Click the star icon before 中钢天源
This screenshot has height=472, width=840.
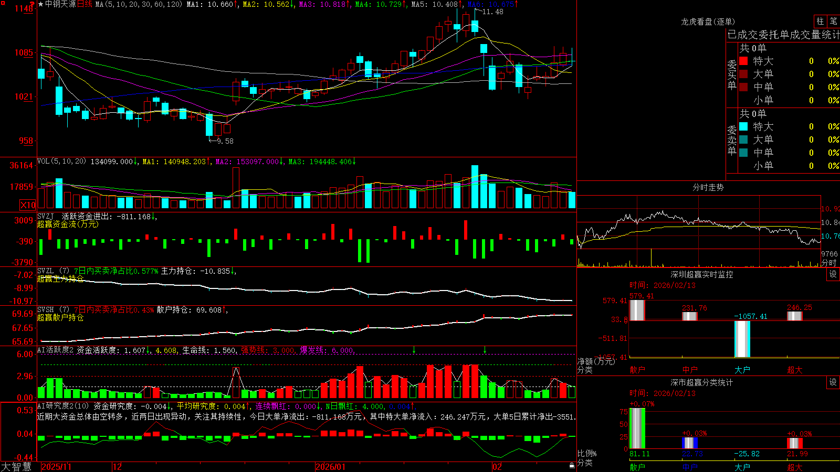click(41, 4)
